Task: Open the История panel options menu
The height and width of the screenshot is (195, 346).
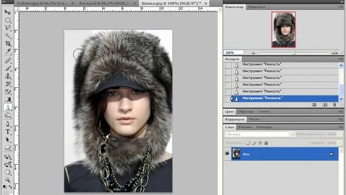Action: [x=341, y=59]
